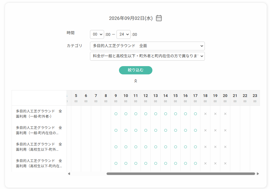
Task: Collapse filter panel with double chevron
Action: 136,81
